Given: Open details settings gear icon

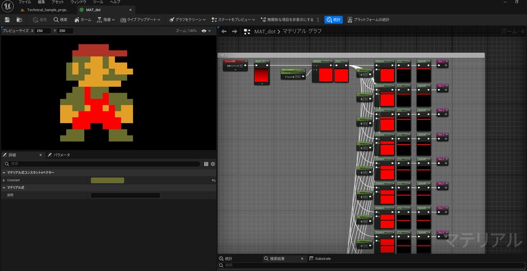Looking at the screenshot, I should pos(213,164).
